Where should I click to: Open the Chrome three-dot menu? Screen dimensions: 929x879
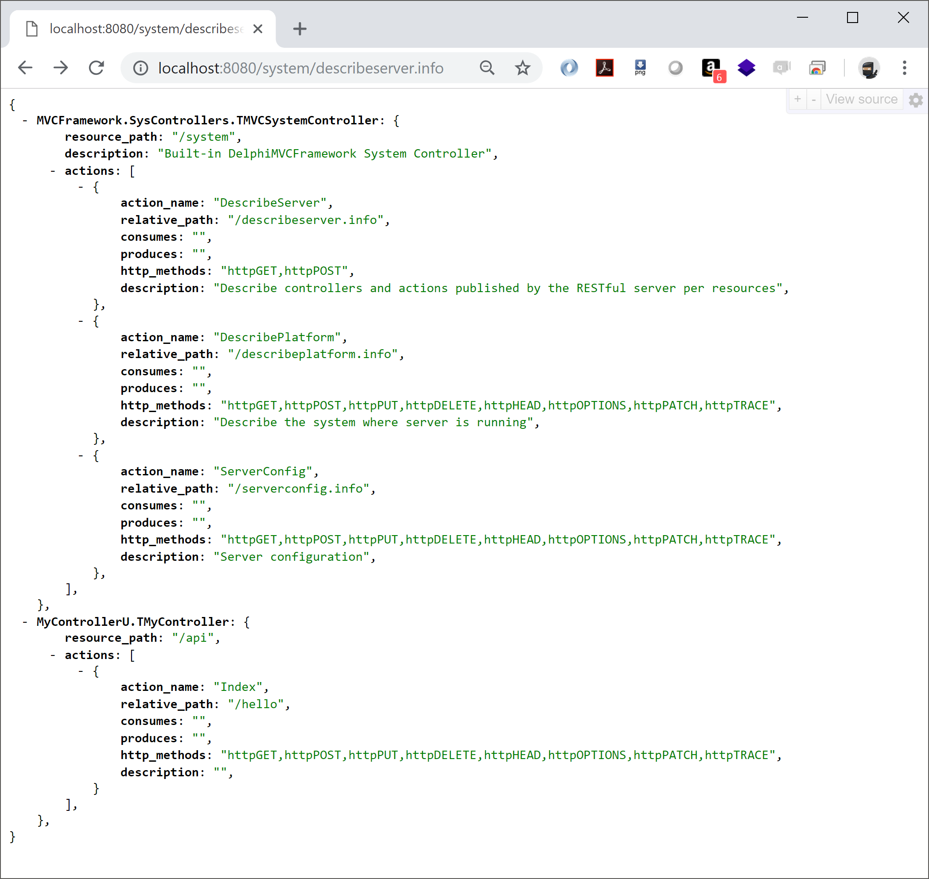click(904, 68)
